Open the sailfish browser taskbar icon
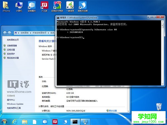Image resolution: width=167 pixels, height=125 pixels. pyautogui.click(x=65, y=122)
